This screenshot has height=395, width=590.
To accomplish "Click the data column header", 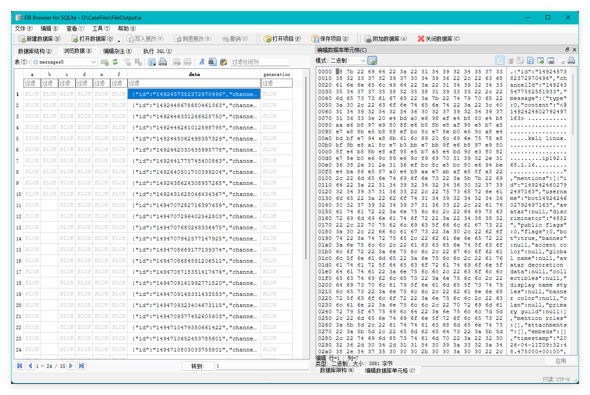I will (194, 74).
